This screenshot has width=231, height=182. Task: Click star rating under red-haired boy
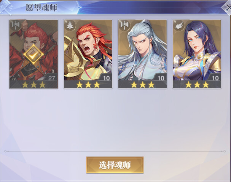point(33,85)
